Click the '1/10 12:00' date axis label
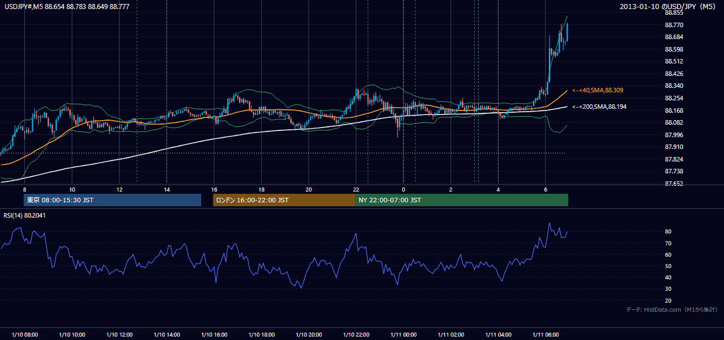 (x=120, y=335)
